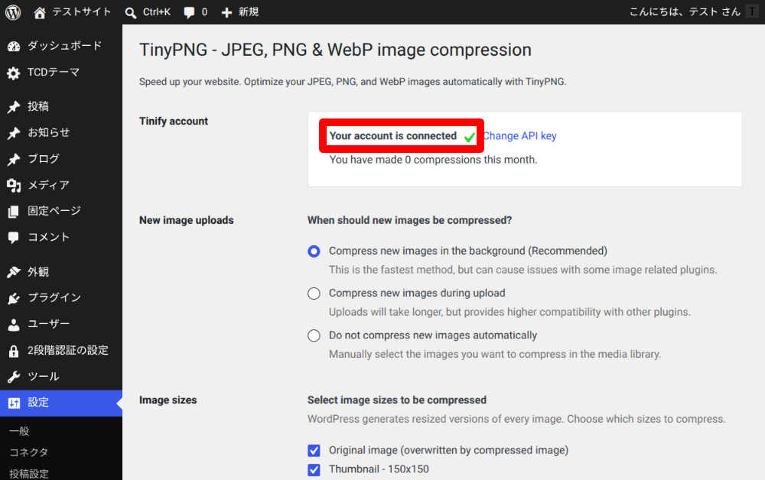Click "Manually select the images" hint text
Image resolution: width=765 pixels, height=480 pixels.
tap(495, 355)
